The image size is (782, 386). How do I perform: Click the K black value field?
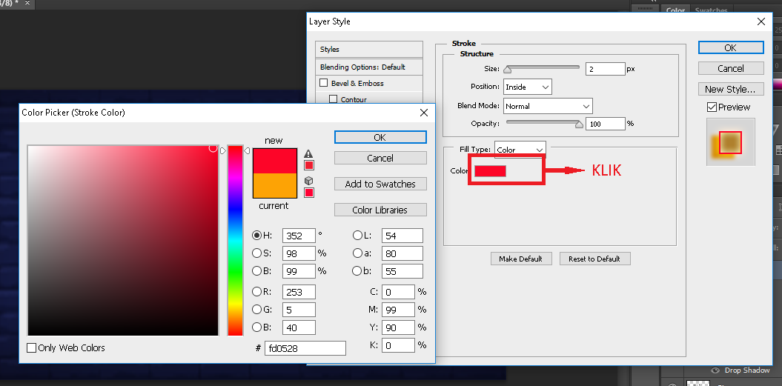[x=399, y=345]
